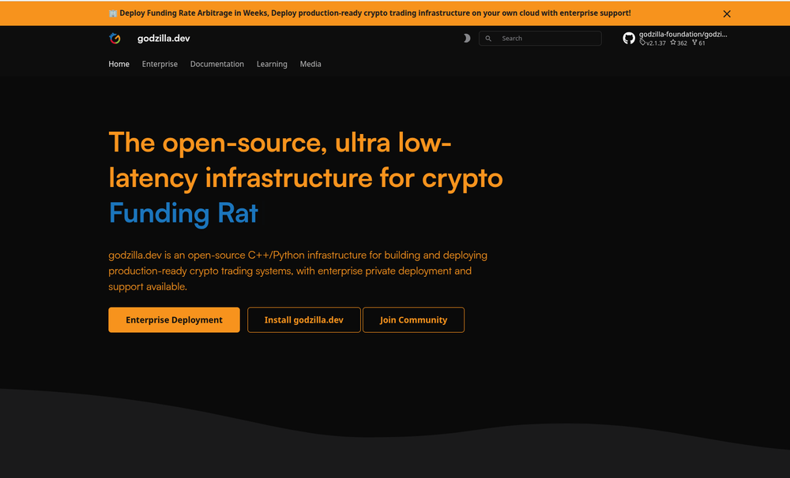Open the GitHub repository icon
The image size is (790, 478).
[x=629, y=38]
